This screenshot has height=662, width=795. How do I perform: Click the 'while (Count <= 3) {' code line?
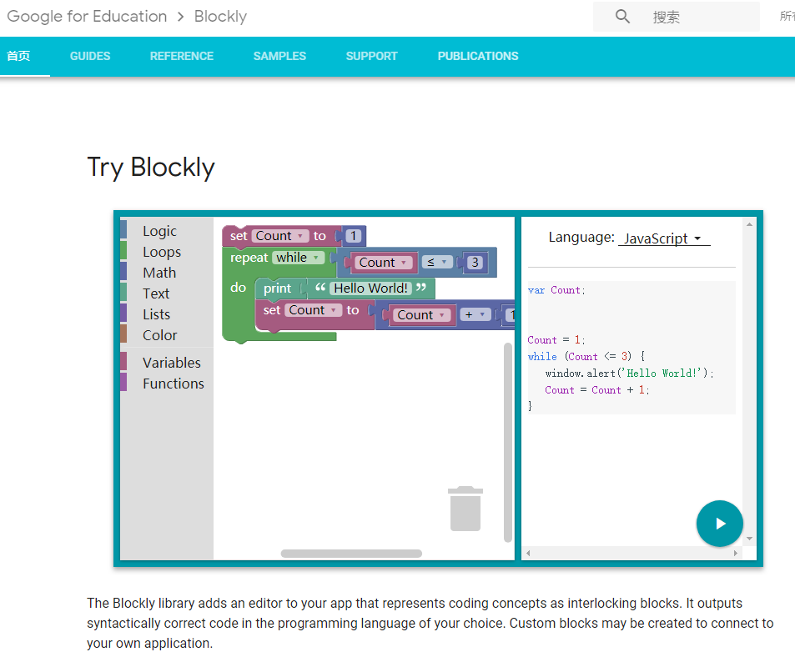point(586,356)
